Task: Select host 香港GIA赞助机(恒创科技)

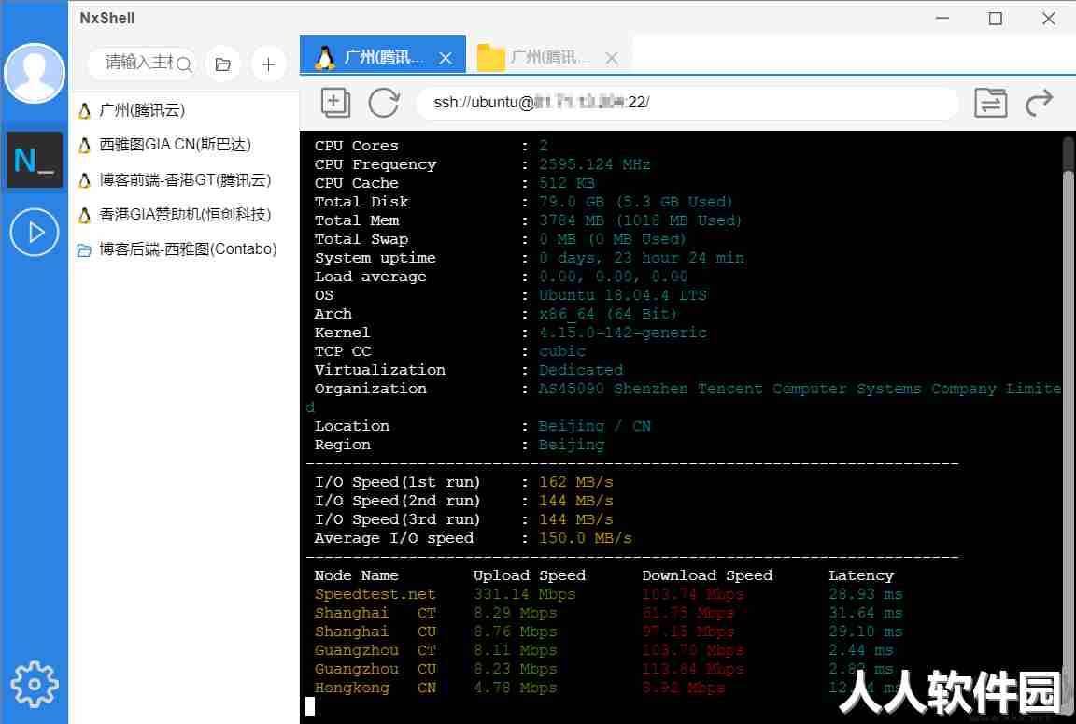Action: pyautogui.click(x=185, y=215)
